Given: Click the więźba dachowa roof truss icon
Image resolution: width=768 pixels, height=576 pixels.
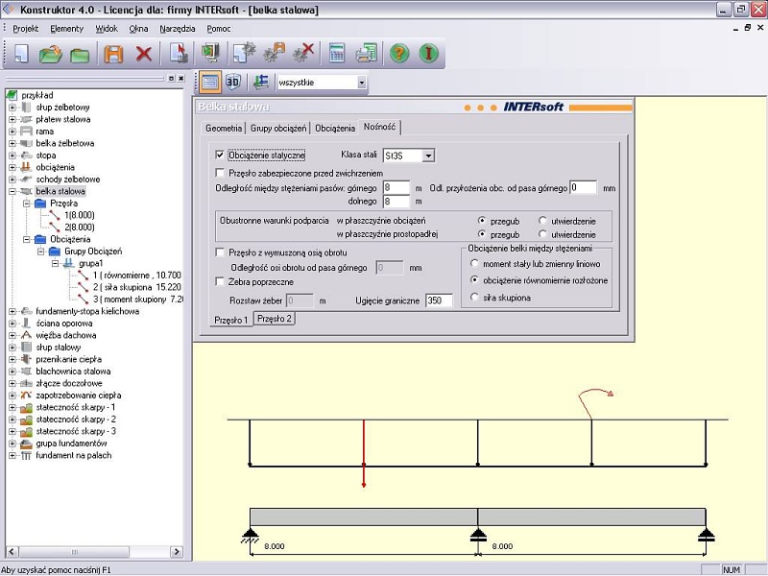Looking at the screenshot, I should click(26, 335).
